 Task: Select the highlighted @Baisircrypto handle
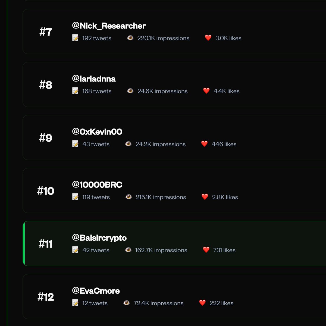pyautogui.click(x=99, y=238)
